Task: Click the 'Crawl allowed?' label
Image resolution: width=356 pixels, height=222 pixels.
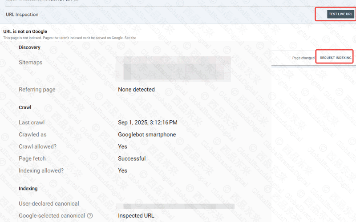Action: point(37,147)
